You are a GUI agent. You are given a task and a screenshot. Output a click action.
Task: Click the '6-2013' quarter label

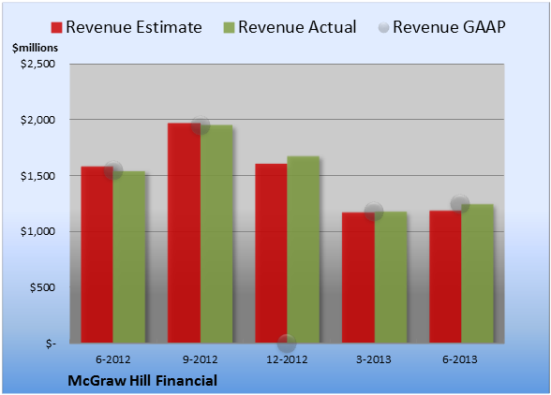(460, 359)
